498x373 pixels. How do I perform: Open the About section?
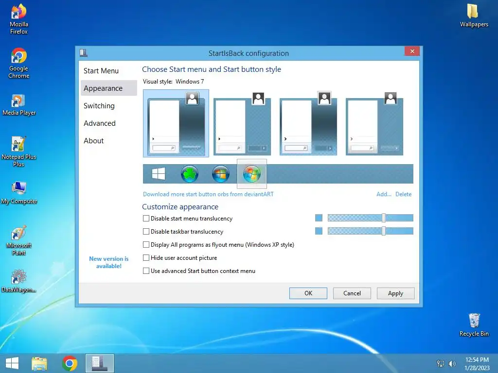point(108,140)
